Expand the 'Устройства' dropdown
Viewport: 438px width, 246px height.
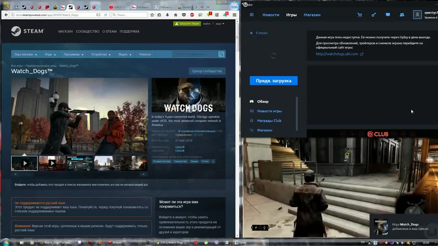(x=101, y=54)
